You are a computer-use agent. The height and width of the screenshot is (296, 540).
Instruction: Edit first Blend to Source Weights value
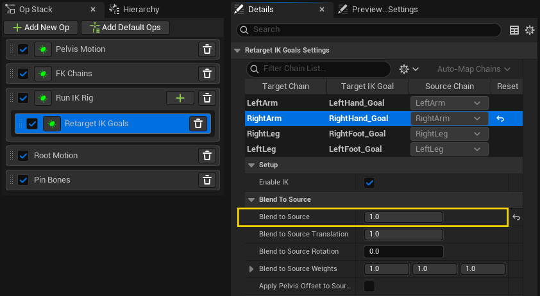(x=387, y=269)
